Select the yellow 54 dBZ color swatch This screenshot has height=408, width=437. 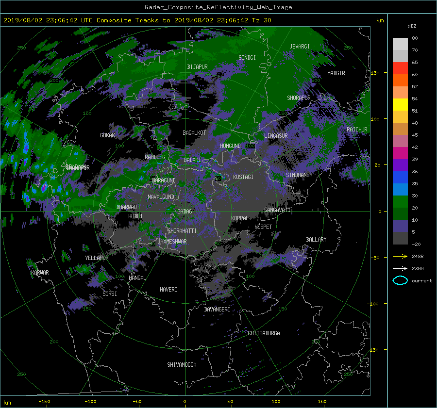[x=400, y=104]
